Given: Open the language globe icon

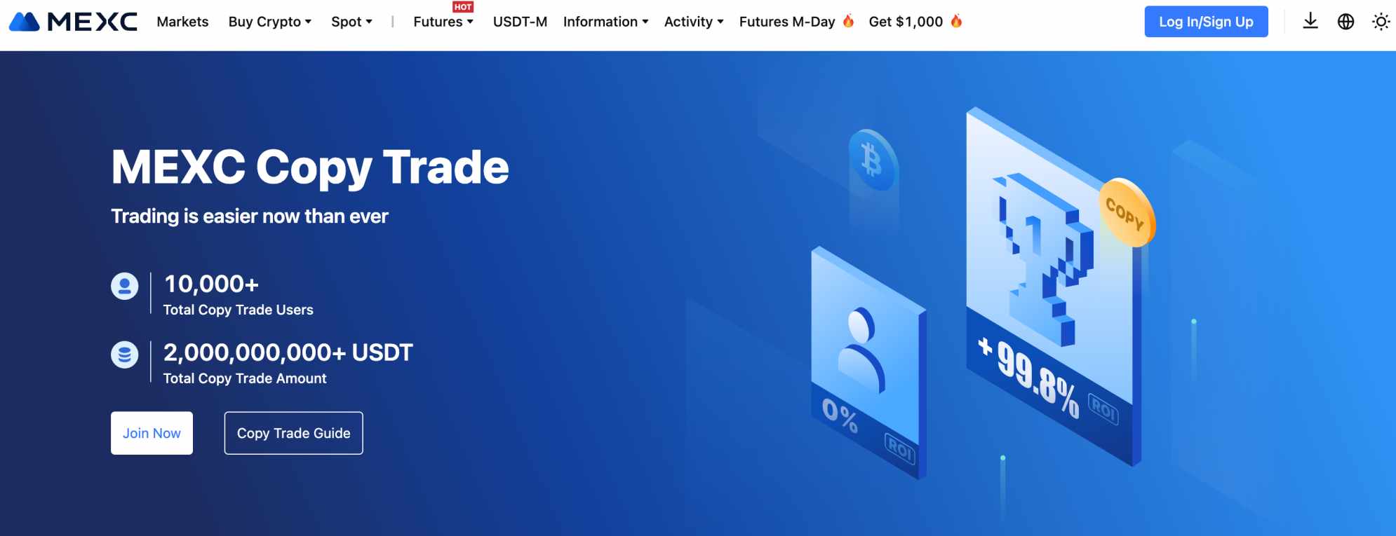Looking at the screenshot, I should (x=1345, y=22).
